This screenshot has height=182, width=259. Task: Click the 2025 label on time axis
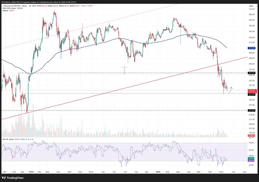click(x=31, y=172)
